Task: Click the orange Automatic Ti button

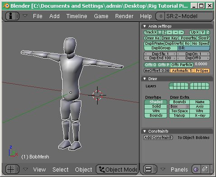Action: tap(182, 71)
